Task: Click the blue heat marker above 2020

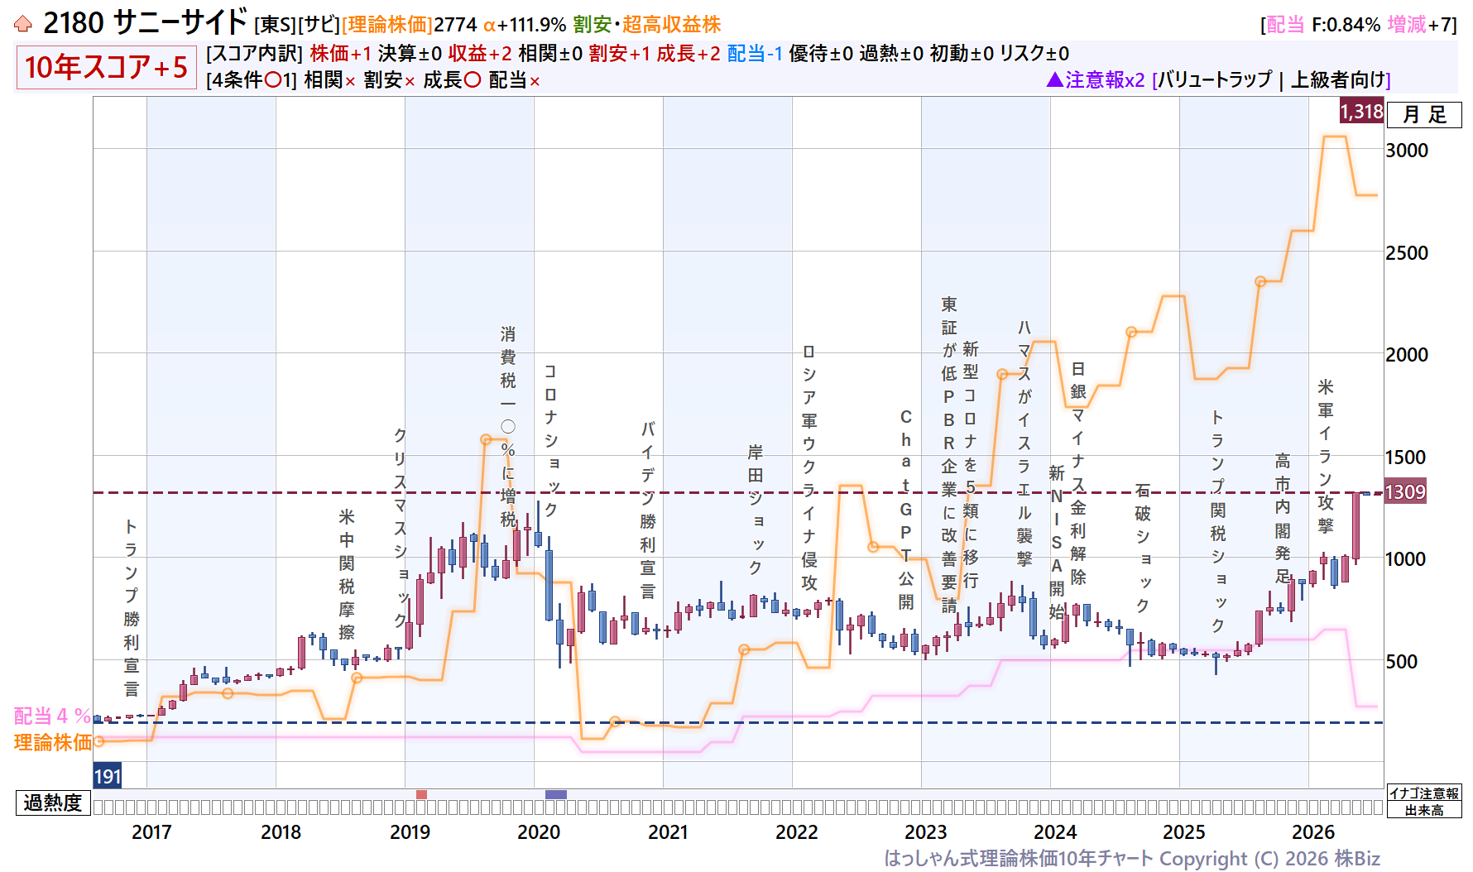Action: pos(556,795)
